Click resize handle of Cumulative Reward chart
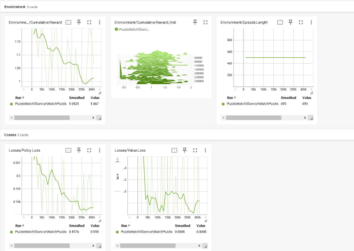 pyautogui.click(x=100, y=93)
